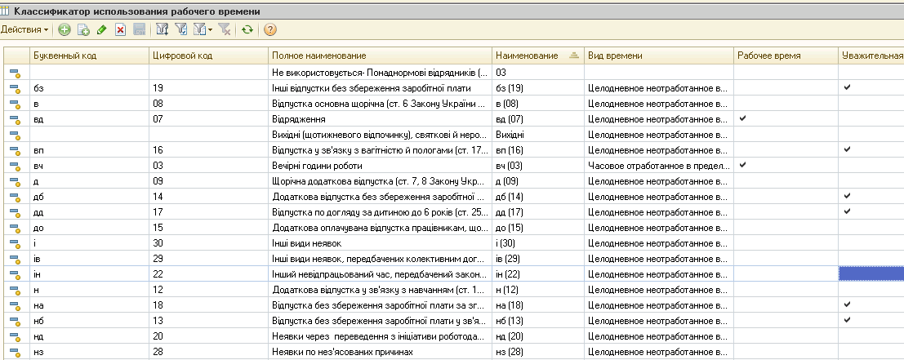The width and height of the screenshot is (904, 360).
Task: Disable the active filter
Action: 225,30
